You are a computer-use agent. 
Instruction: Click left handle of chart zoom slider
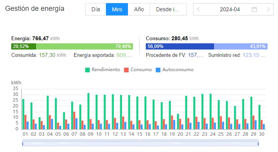pyautogui.click(x=23, y=144)
